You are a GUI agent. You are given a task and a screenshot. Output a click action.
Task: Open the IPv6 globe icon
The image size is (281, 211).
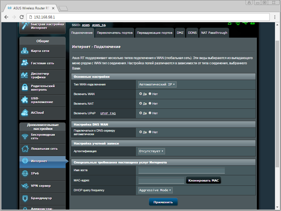tap(25, 173)
